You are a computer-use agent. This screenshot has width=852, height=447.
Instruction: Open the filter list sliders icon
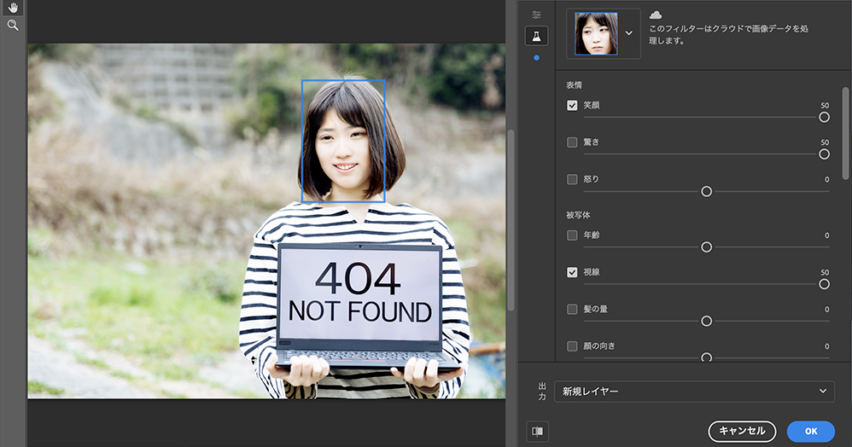[x=536, y=15]
